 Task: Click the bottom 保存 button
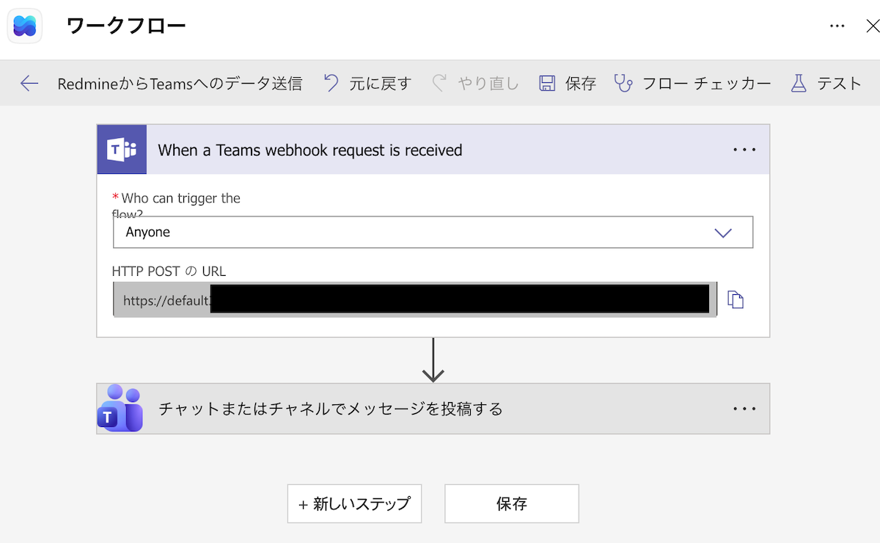512,503
